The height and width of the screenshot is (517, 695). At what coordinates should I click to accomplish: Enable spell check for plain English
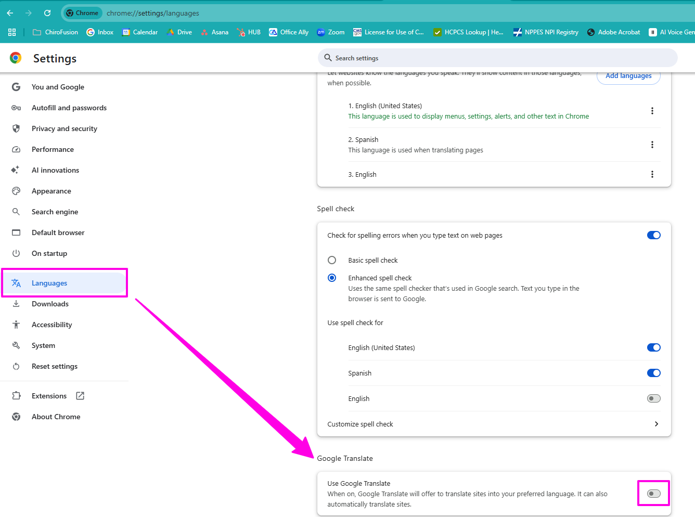(653, 398)
